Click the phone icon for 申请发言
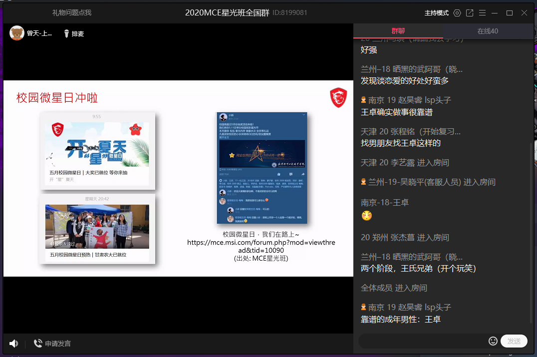Screen dimensions: 537x357 [x=37, y=344]
